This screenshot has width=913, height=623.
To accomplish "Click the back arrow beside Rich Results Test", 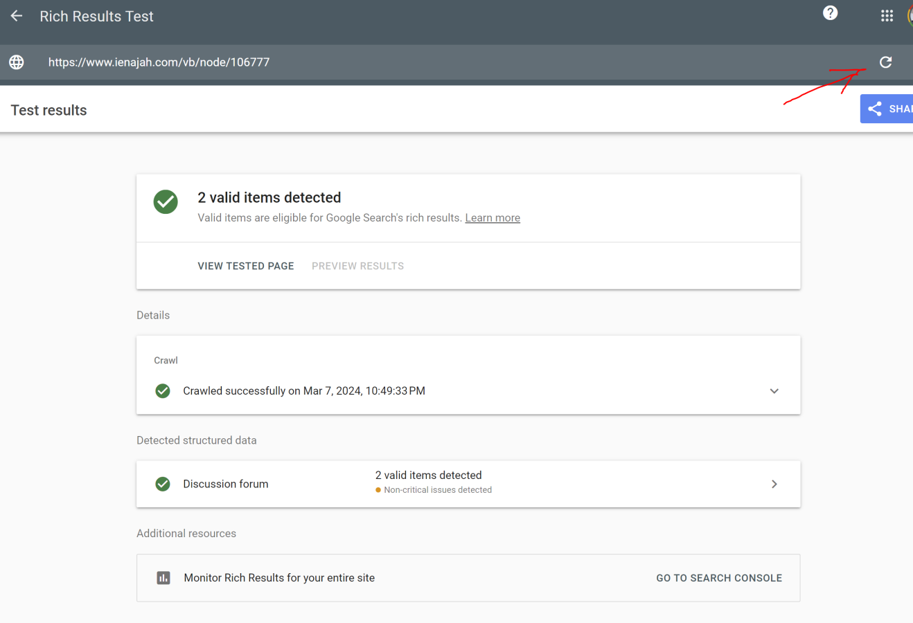I will pos(17,16).
